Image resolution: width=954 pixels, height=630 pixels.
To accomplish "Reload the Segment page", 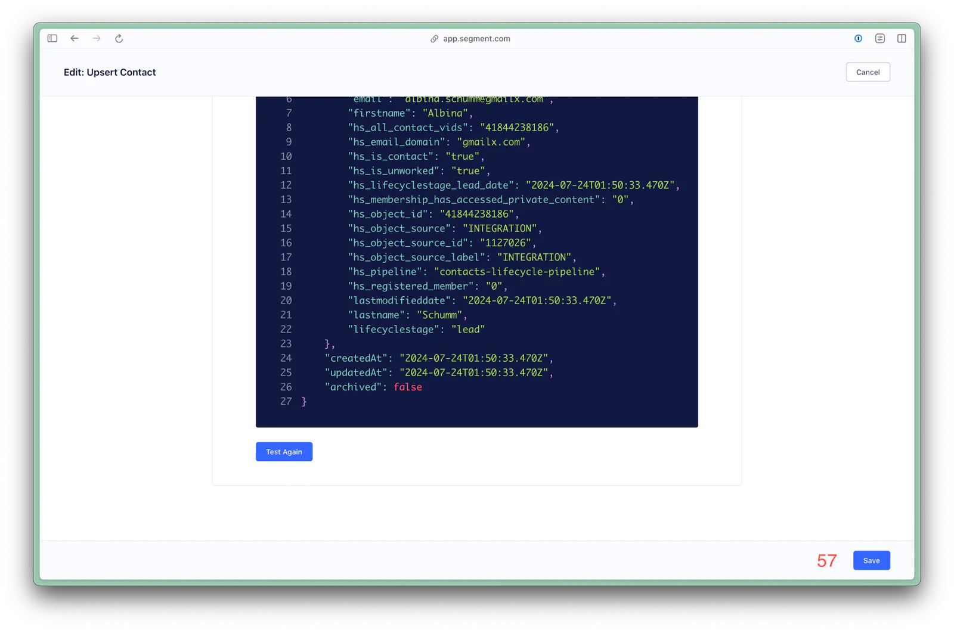I will point(119,38).
